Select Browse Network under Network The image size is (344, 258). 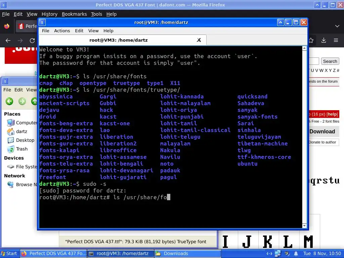(22, 184)
